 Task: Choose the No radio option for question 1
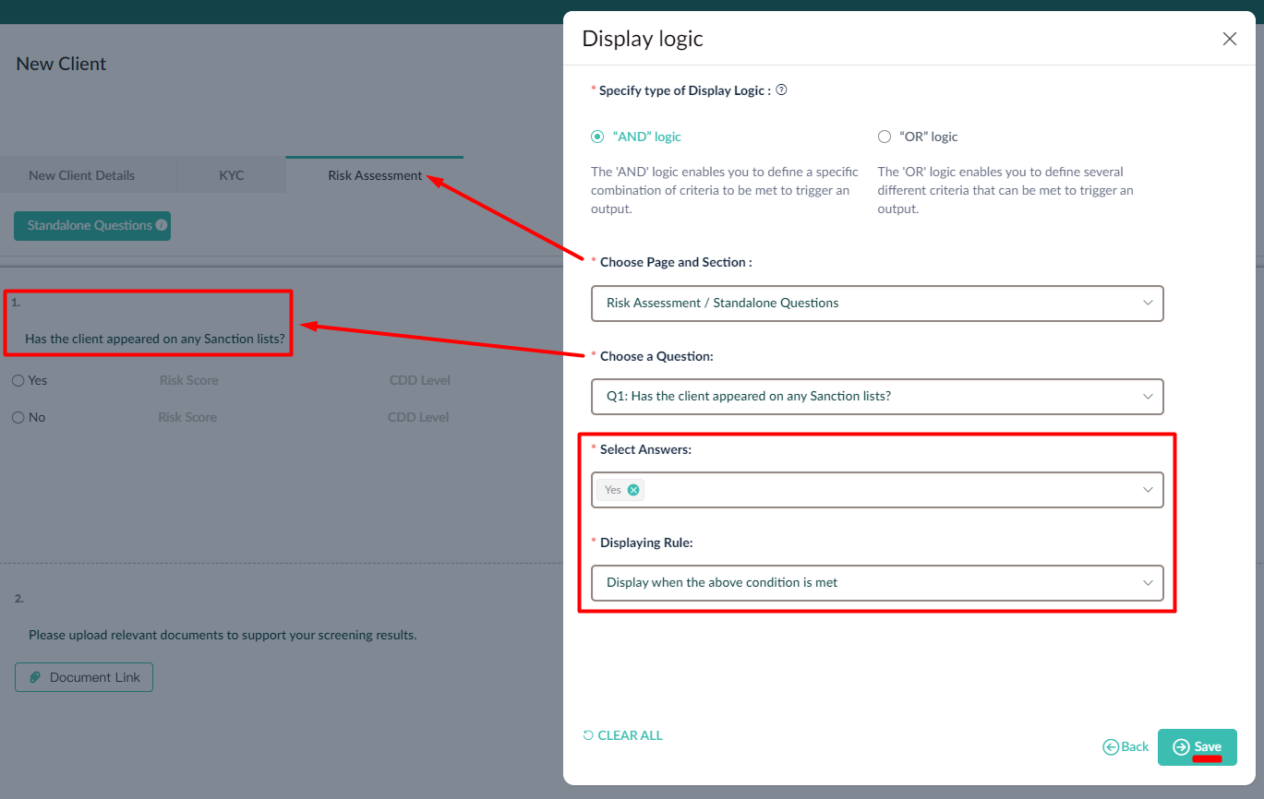(x=18, y=417)
